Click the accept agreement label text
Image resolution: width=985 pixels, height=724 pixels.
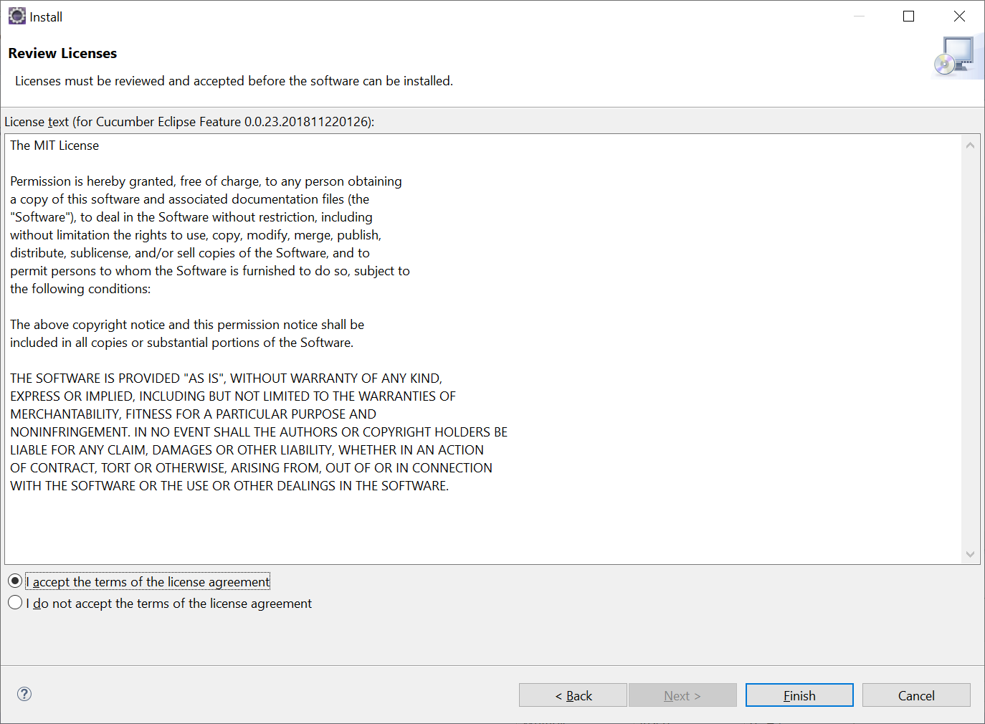click(147, 581)
